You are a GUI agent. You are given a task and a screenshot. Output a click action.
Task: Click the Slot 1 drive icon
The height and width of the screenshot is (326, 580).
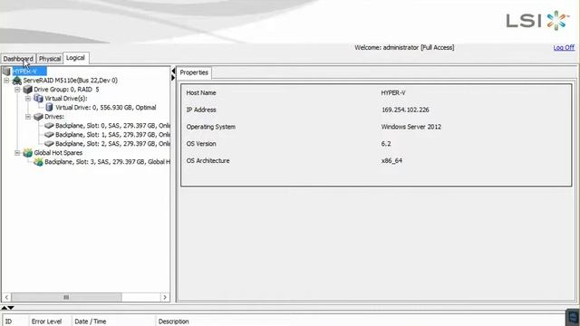(x=49, y=135)
